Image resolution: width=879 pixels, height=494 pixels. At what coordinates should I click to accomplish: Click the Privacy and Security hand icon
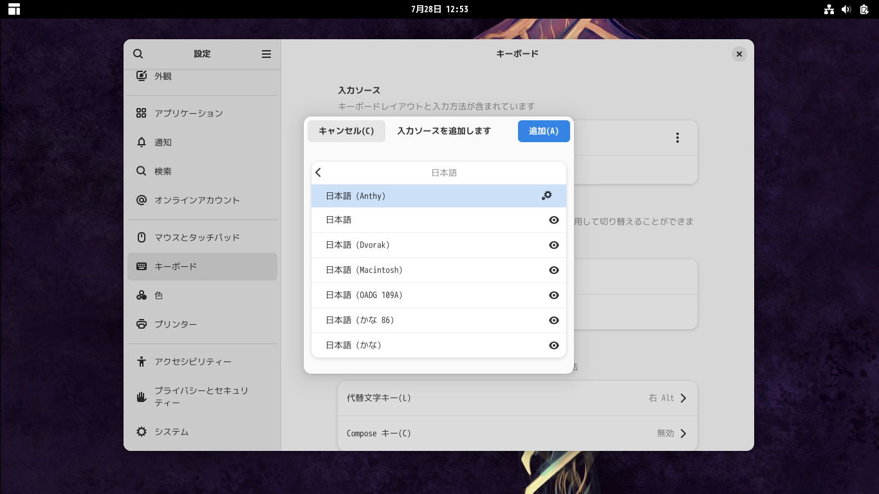tap(142, 396)
